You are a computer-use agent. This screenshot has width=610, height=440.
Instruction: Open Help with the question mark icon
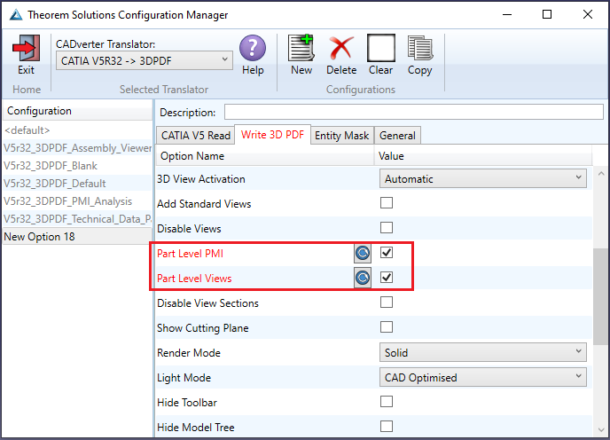[253, 48]
